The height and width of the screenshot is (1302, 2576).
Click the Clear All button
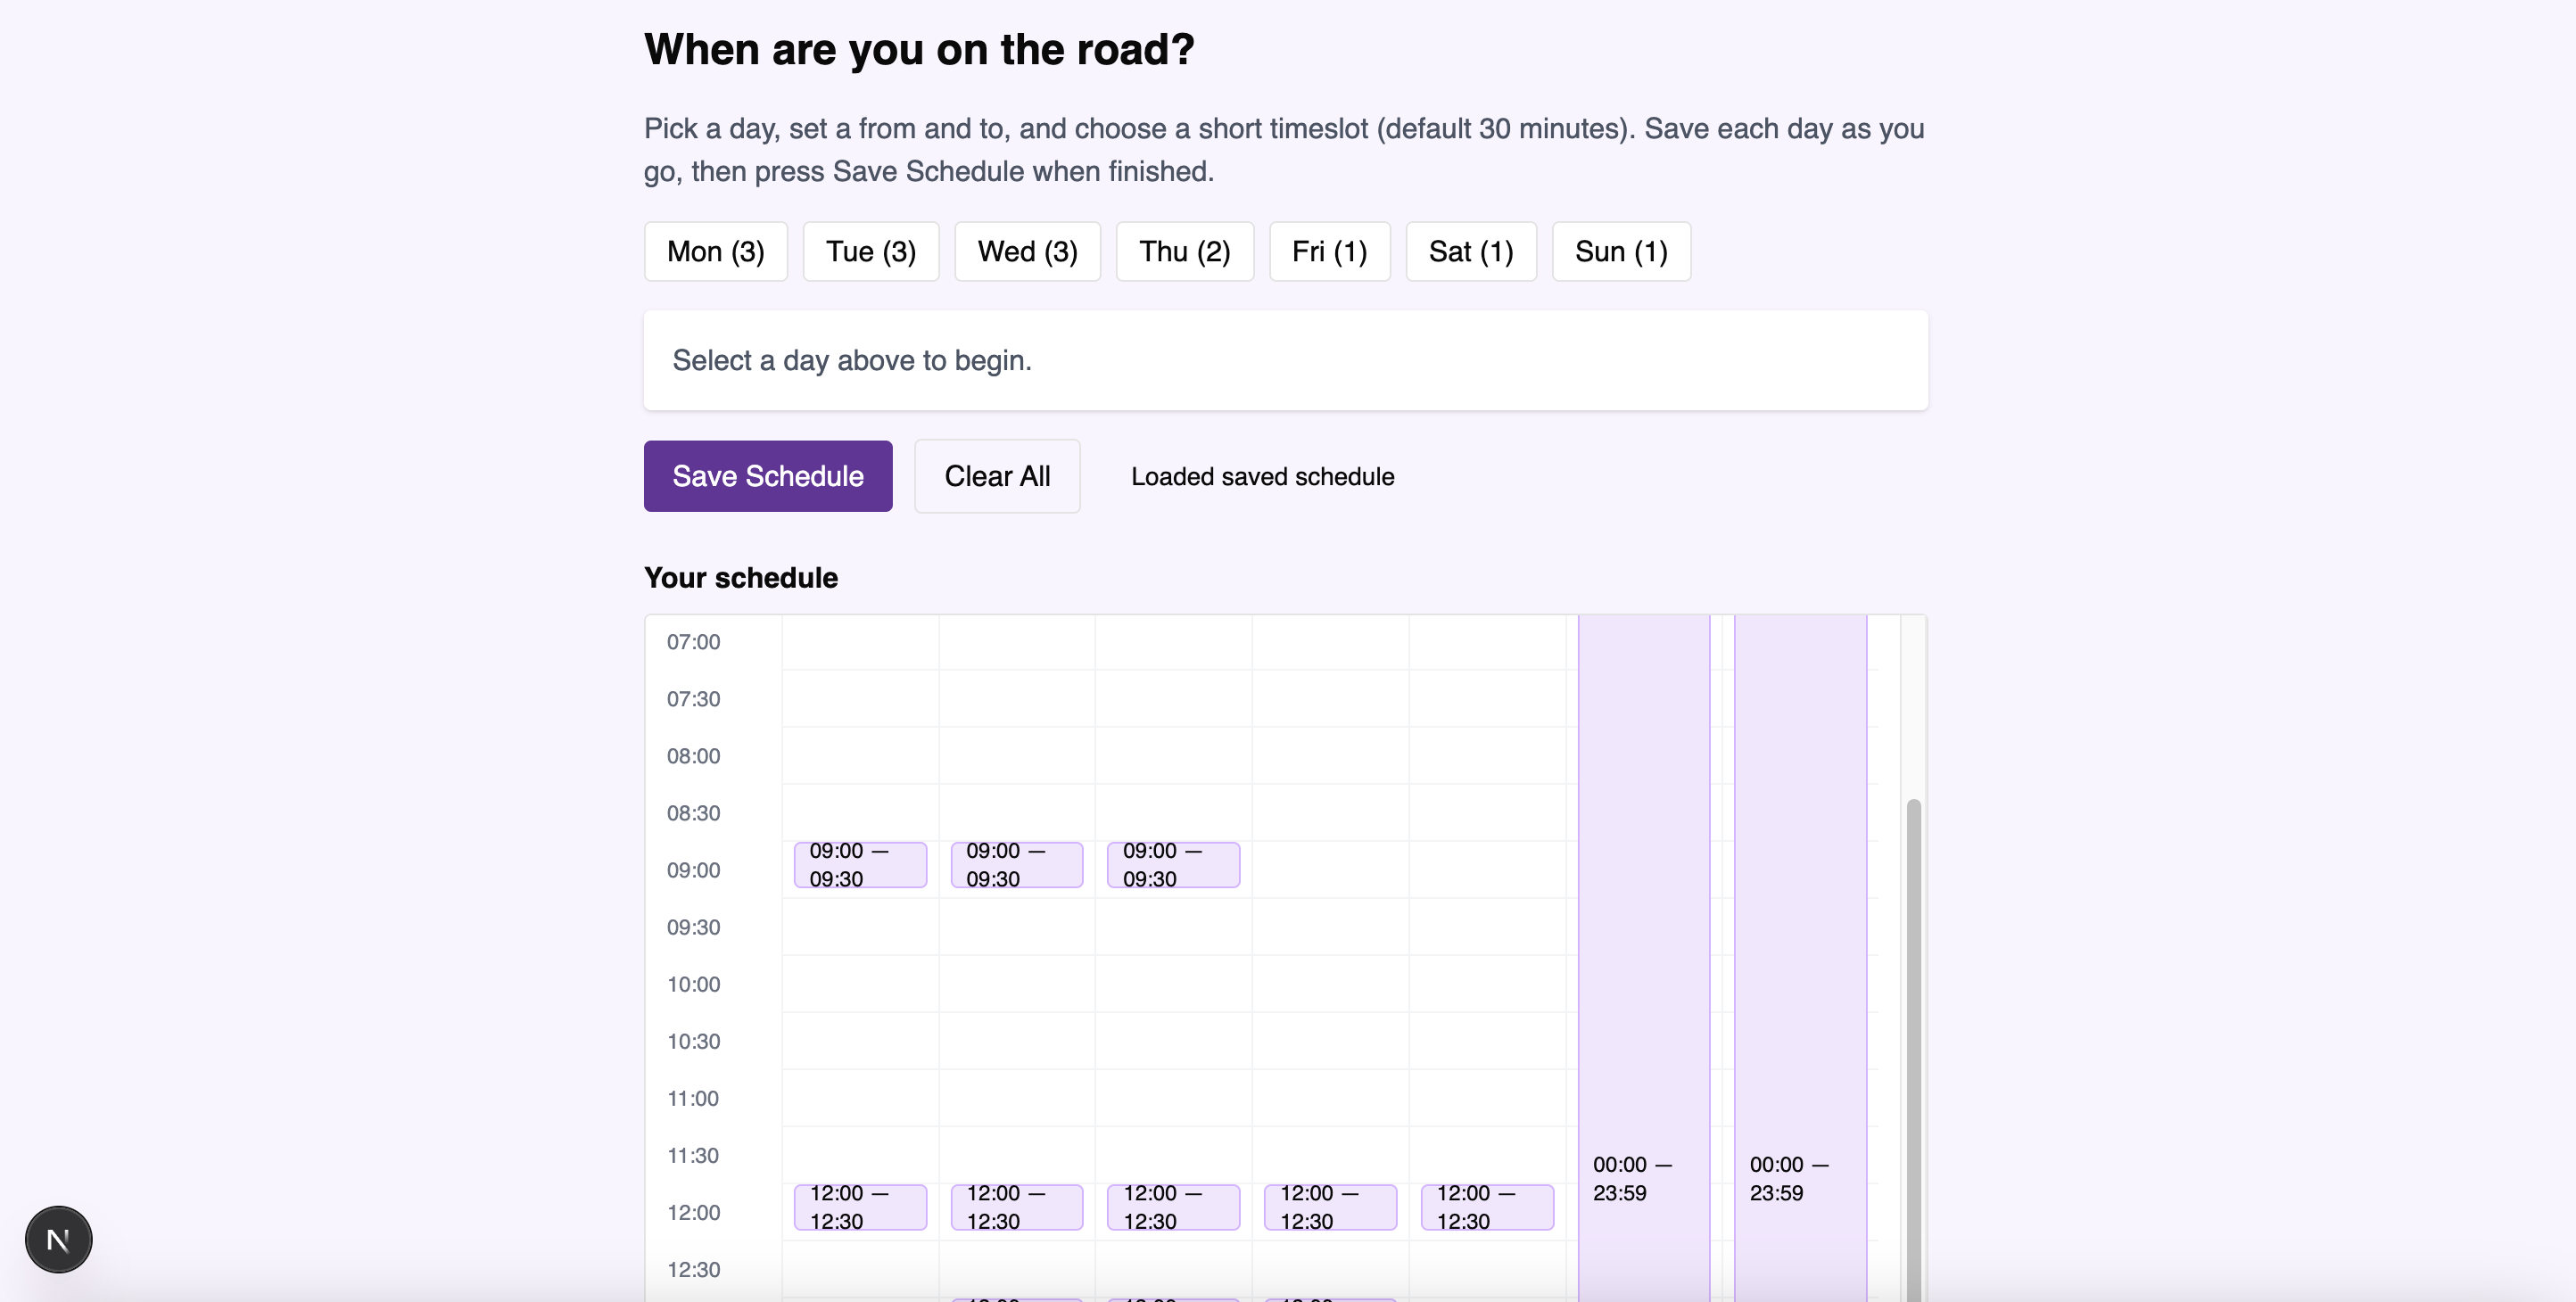(x=996, y=476)
